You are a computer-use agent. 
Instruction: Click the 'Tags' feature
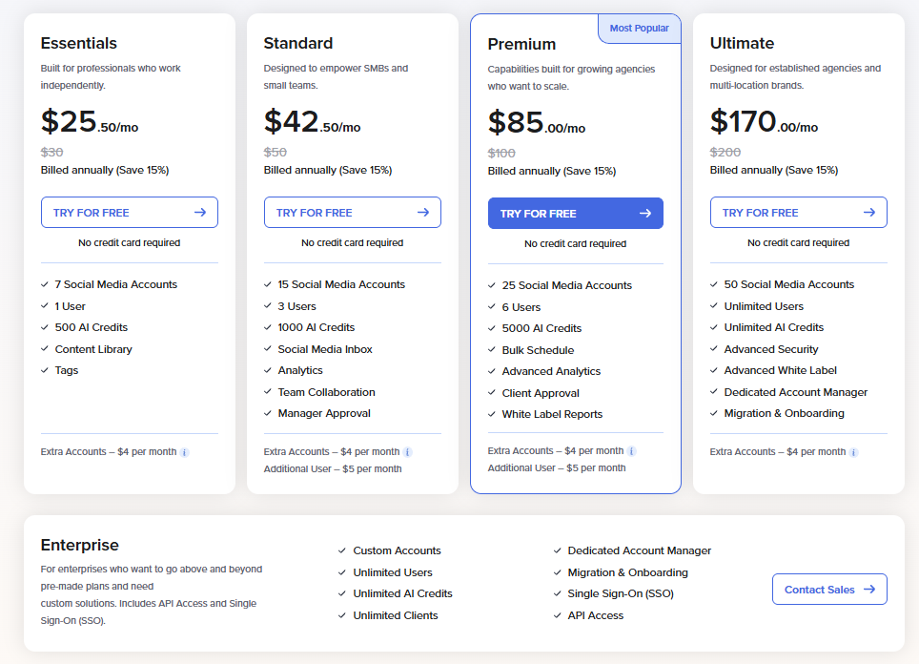tap(66, 371)
